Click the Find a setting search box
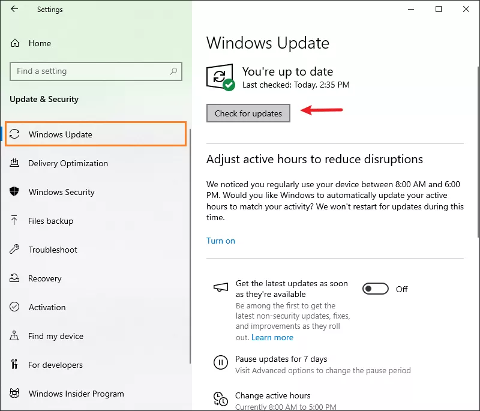 [x=96, y=71]
